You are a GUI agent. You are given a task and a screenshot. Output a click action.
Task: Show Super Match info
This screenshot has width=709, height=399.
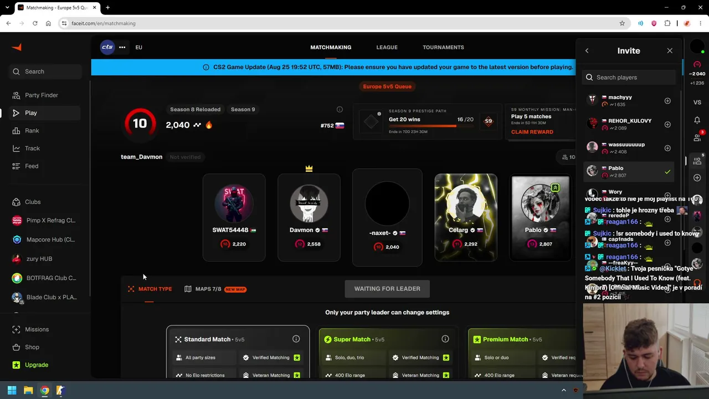tap(445, 339)
